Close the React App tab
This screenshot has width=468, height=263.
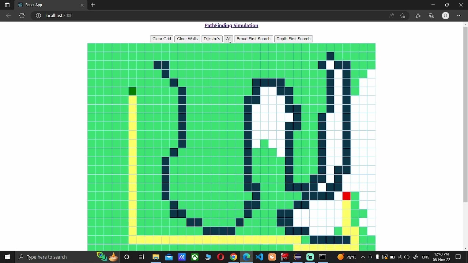point(82,5)
